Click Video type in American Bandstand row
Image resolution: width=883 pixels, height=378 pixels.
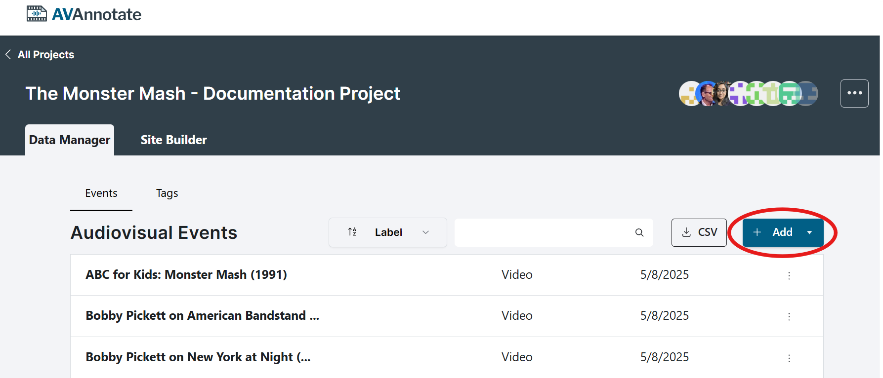[517, 316]
